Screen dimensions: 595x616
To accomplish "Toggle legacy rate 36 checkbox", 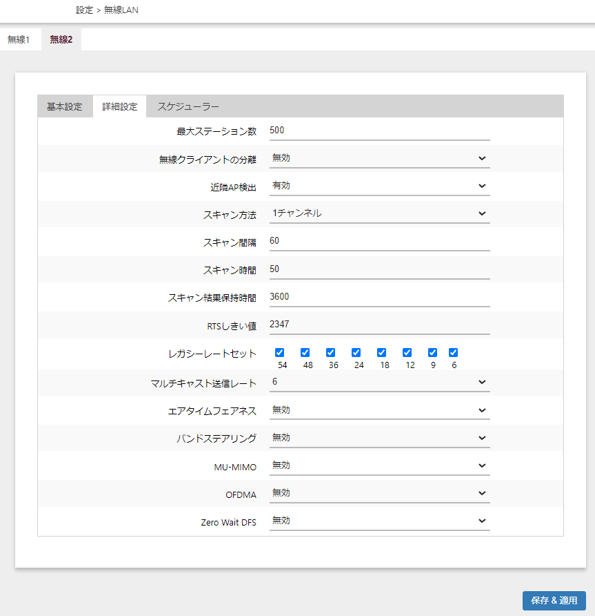I will pyautogui.click(x=331, y=352).
